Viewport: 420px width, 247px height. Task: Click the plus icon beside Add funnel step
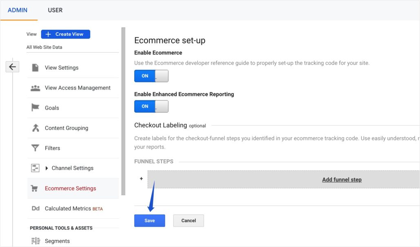(141, 178)
